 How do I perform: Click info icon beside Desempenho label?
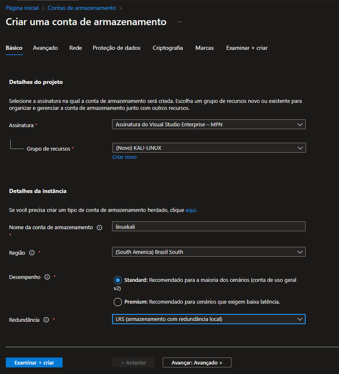pyautogui.click(x=47, y=277)
